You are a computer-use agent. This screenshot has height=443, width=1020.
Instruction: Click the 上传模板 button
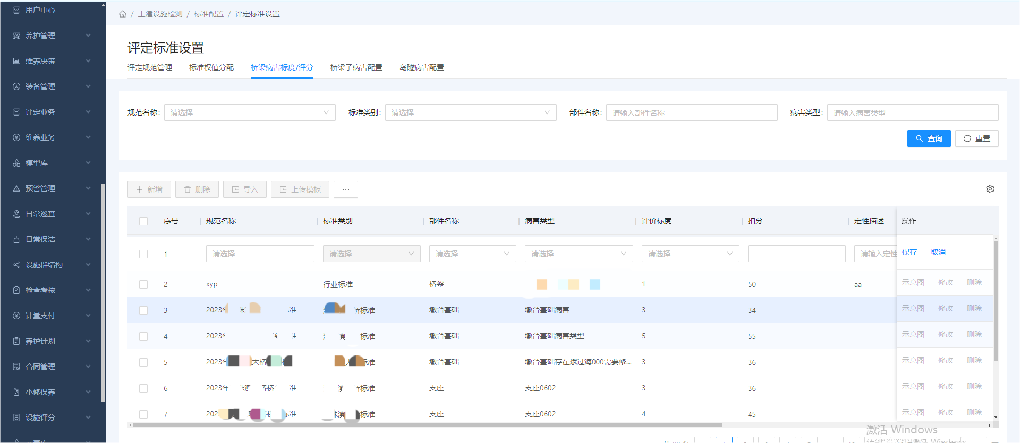coord(300,189)
